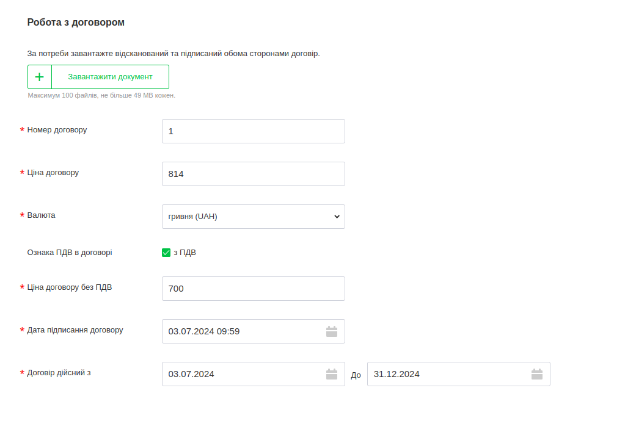Uncheck the 'з ПДВ' checkbox
Viewport: 625px width, 421px height.
point(166,253)
